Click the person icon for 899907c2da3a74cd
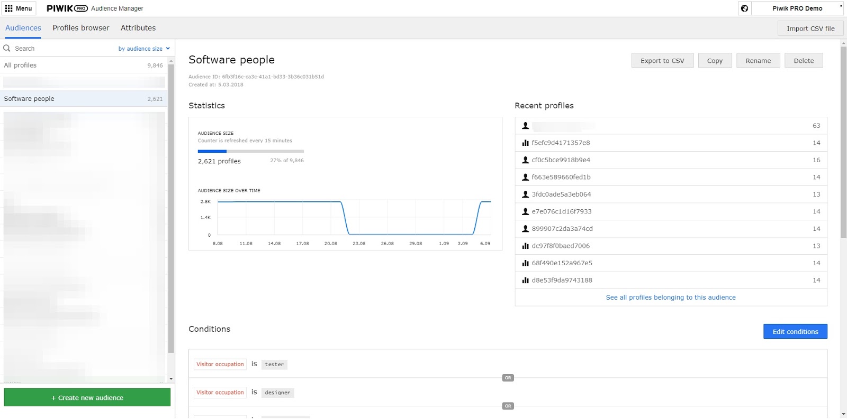Viewport: 847px width, 419px height. (x=525, y=229)
